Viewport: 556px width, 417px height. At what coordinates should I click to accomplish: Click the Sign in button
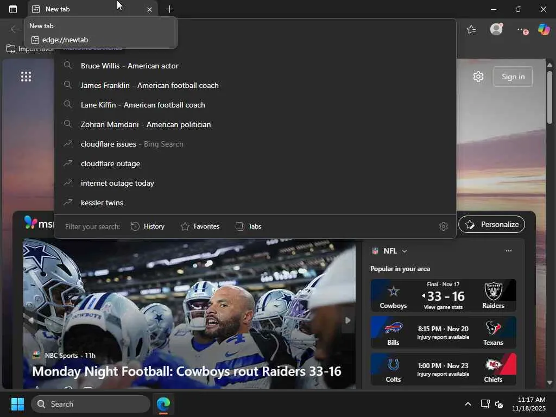pos(513,77)
